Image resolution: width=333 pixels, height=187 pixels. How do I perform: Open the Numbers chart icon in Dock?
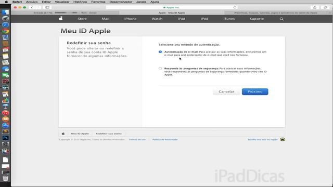pyautogui.click(x=6, y=100)
